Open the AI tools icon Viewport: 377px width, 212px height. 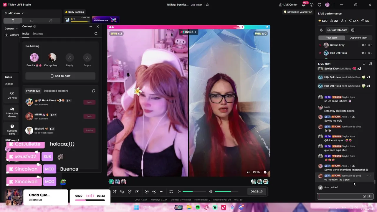click(130, 191)
